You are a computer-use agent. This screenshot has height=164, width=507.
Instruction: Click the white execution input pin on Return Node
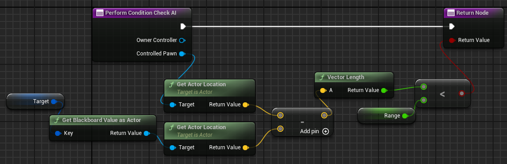coord(452,26)
